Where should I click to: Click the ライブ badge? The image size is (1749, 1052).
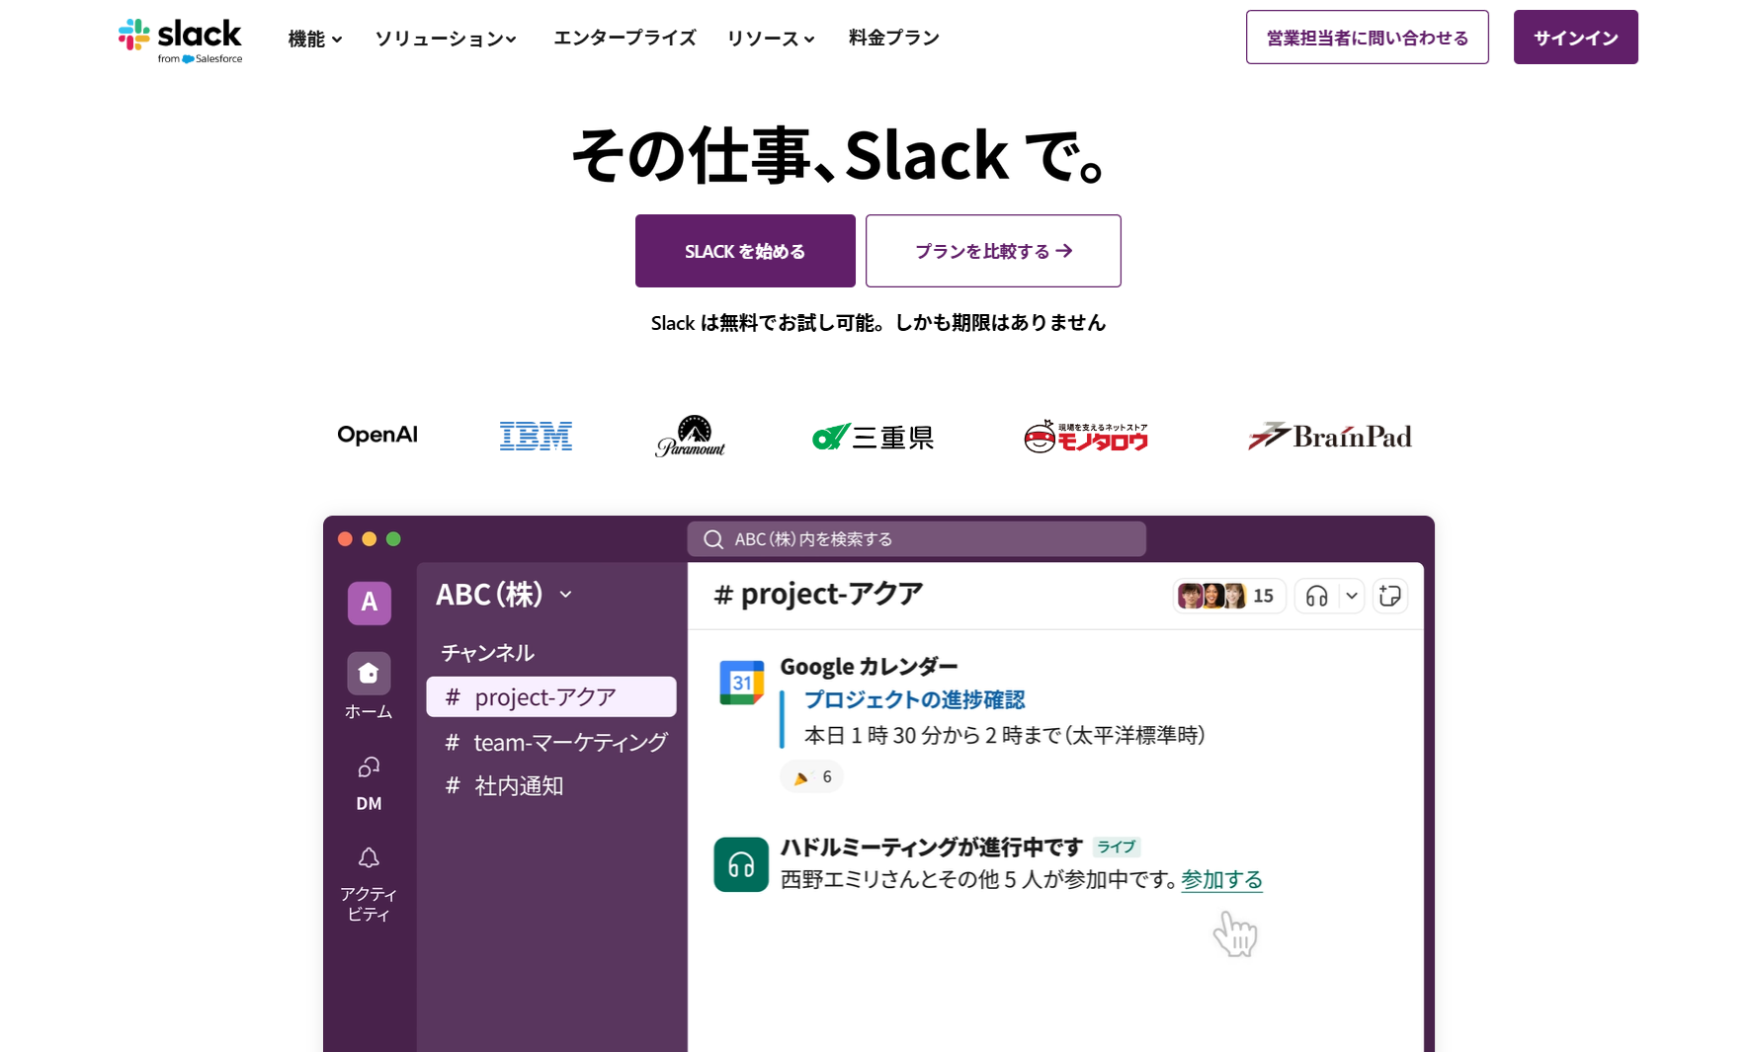point(1117,848)
